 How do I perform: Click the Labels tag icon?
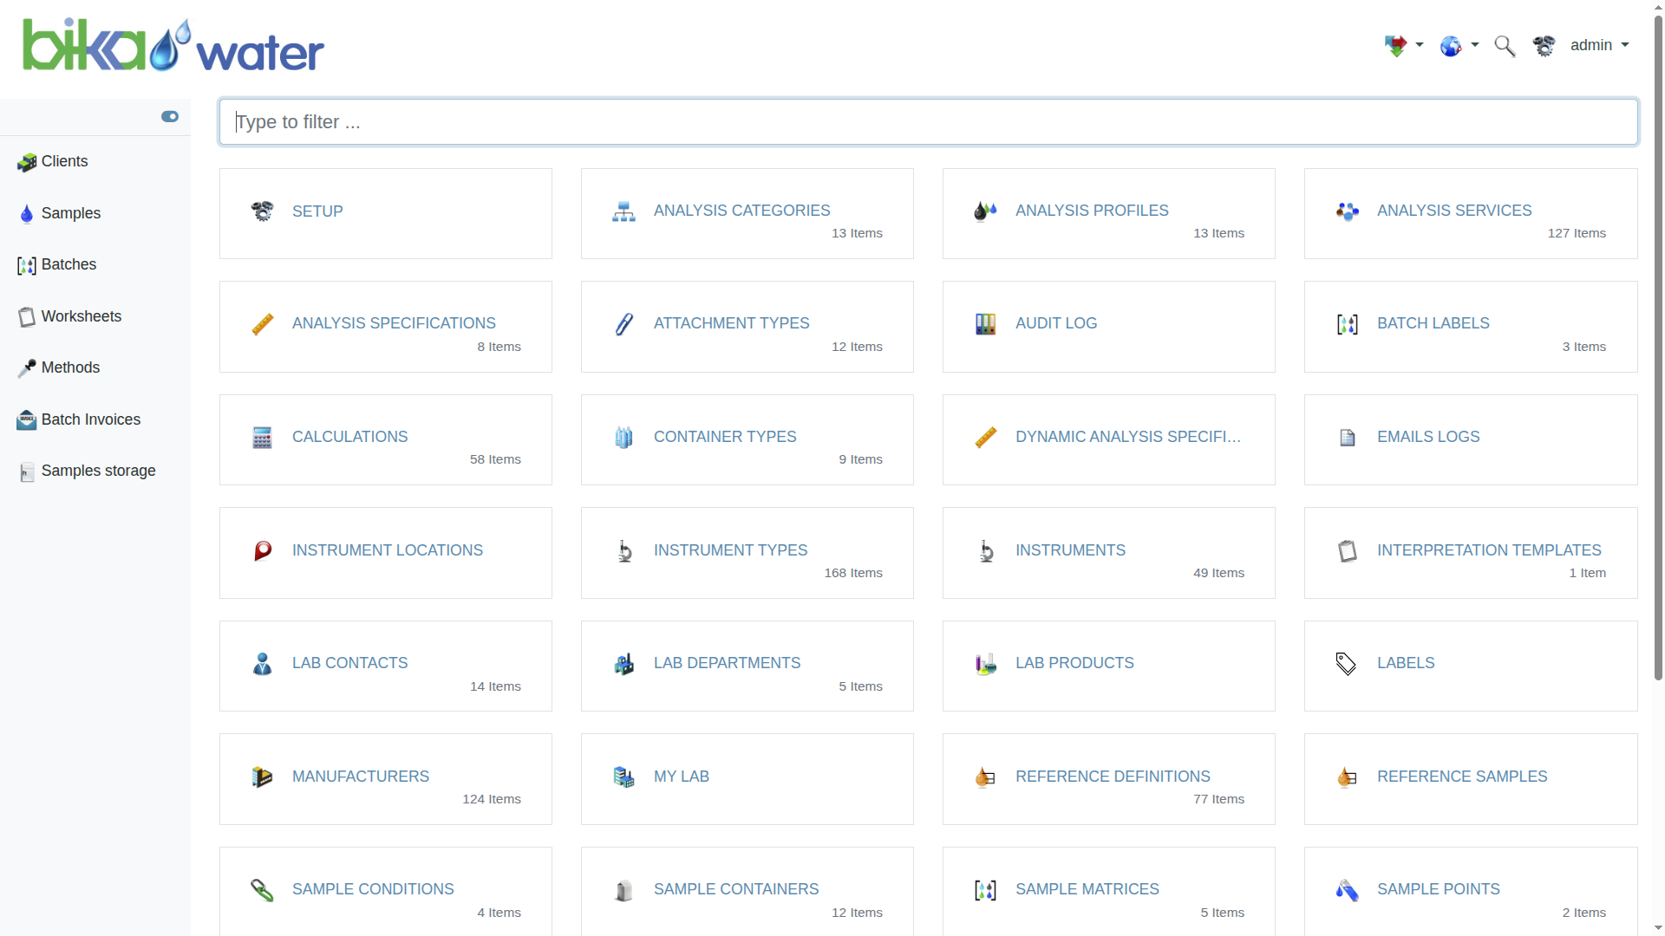1346,664
